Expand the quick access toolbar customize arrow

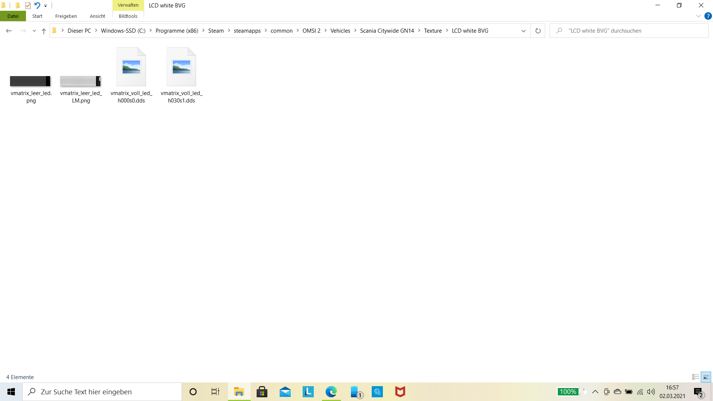pos(45,6)
